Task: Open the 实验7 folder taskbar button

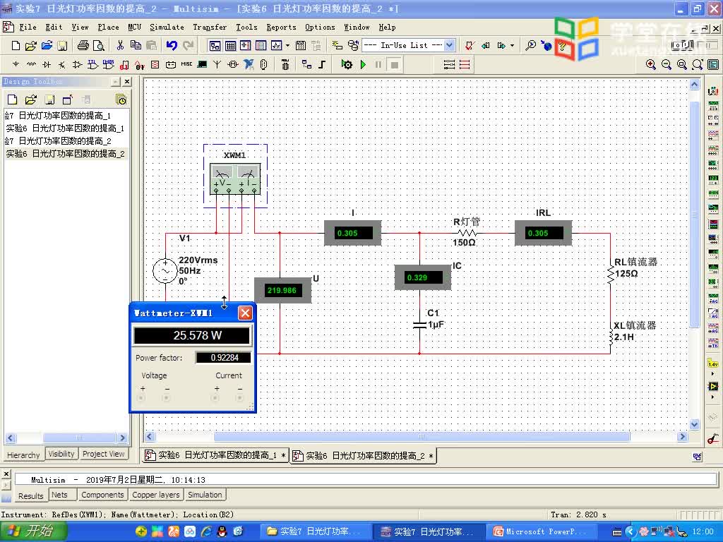Action: click(316, 532)
